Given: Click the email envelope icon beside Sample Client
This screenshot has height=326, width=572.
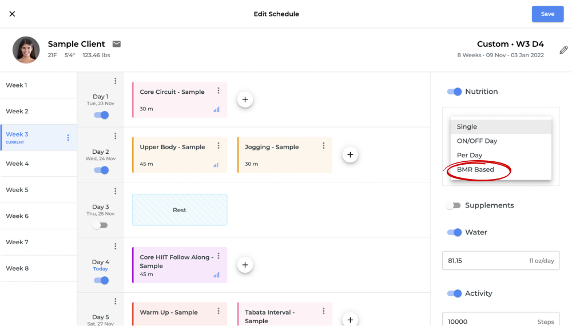Looking at the screenshot, I should point(117,44).
